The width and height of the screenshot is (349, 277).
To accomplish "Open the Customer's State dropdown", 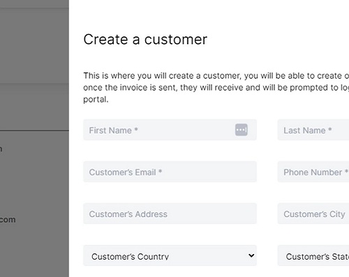I will (313, 255).
